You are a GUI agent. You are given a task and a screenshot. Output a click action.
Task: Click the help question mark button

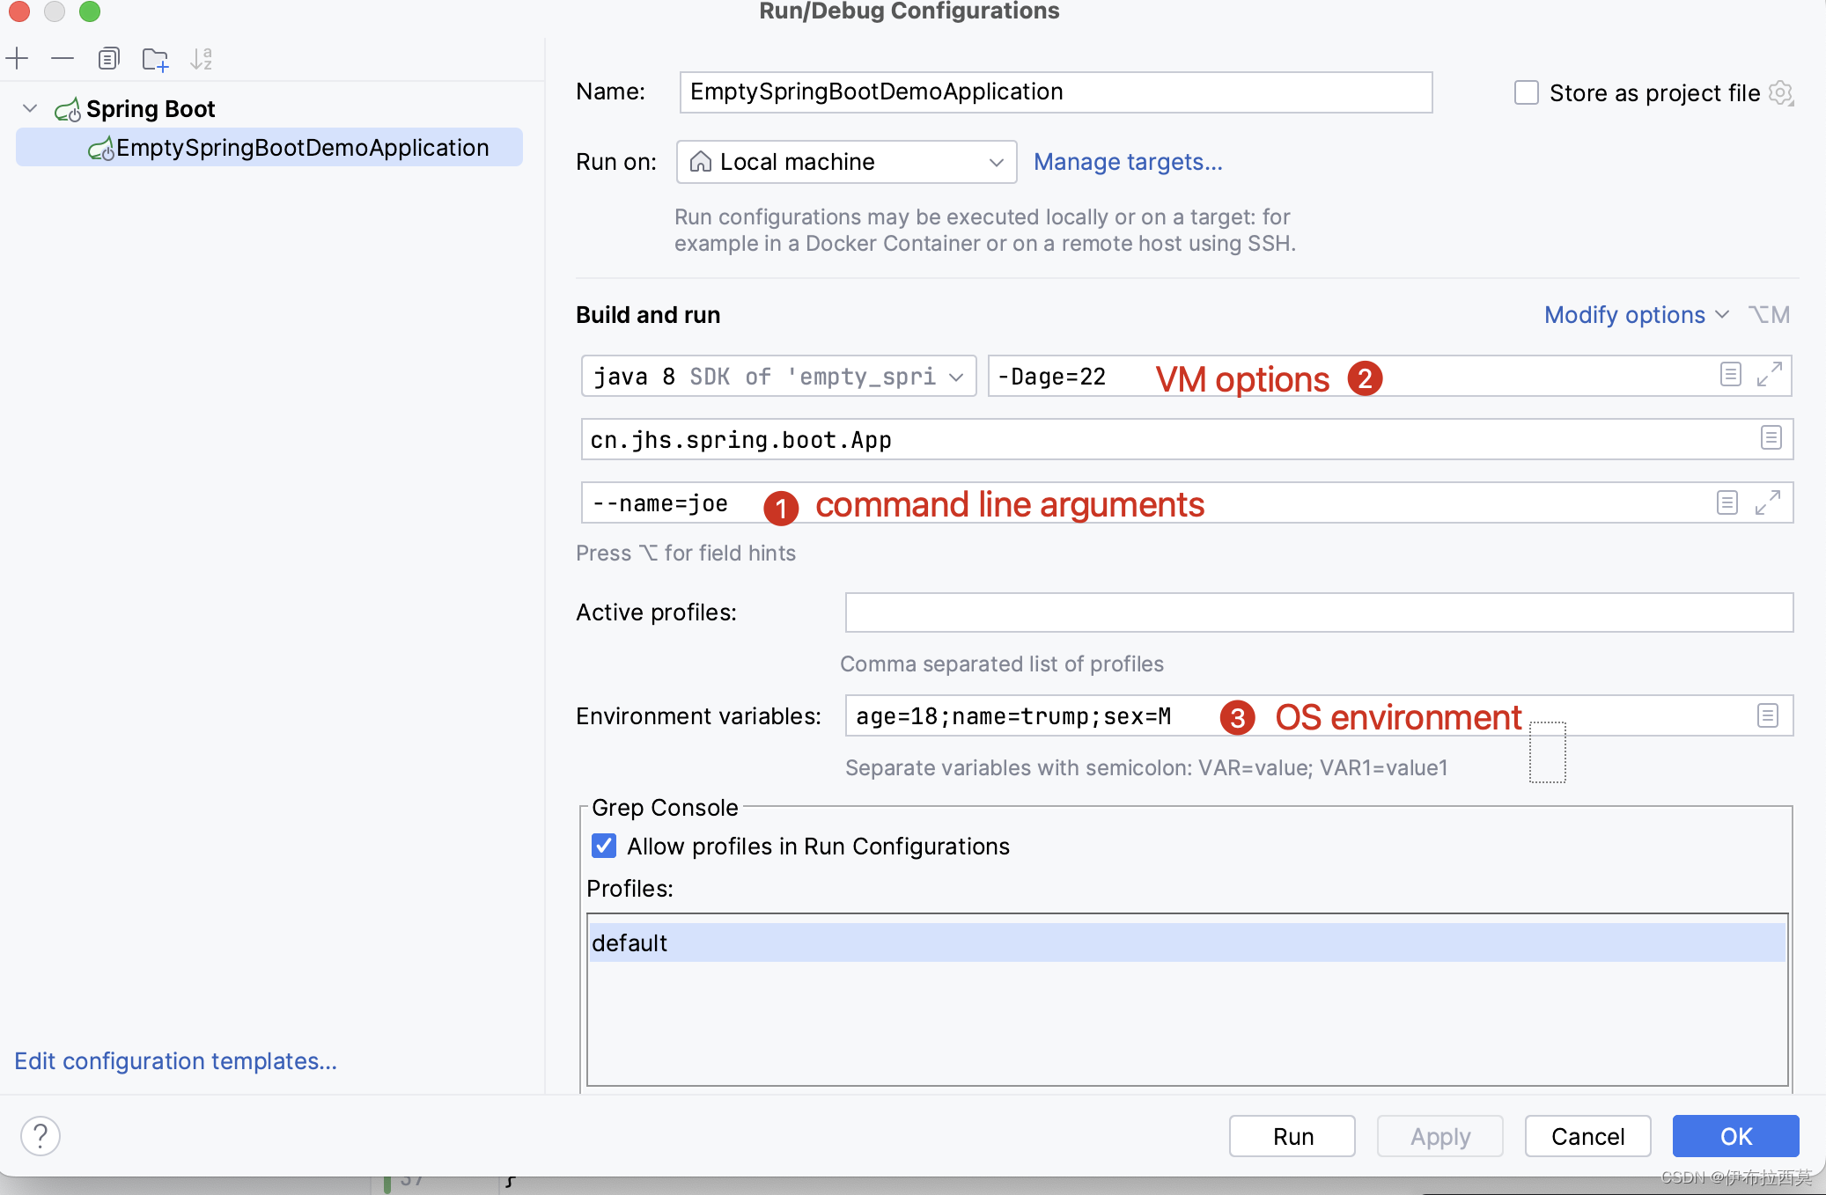point(40,1136)
